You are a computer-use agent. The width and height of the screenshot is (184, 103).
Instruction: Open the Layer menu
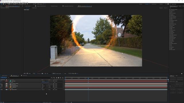11,2
